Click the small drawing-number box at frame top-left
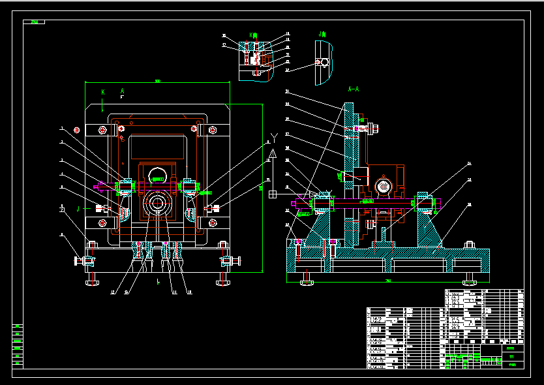Screen dimensions: 544x385 pos(34,22)
